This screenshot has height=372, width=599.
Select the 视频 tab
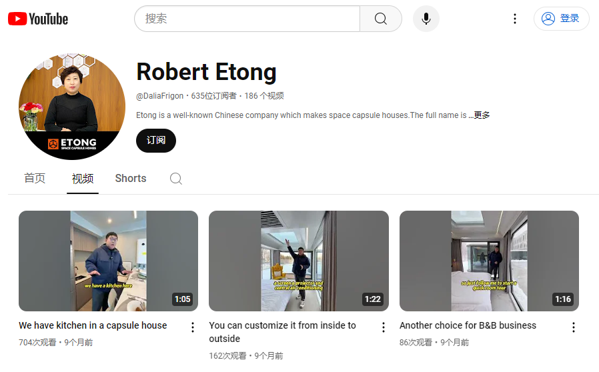coord(83,179)
